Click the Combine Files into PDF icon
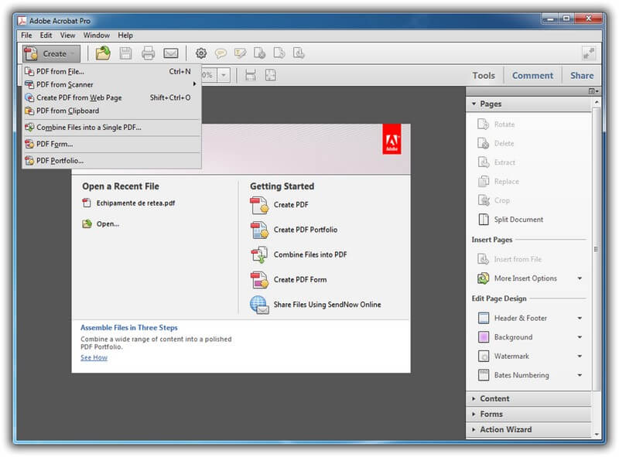Viewport: 619px width, 457px height. click(259, 255)
